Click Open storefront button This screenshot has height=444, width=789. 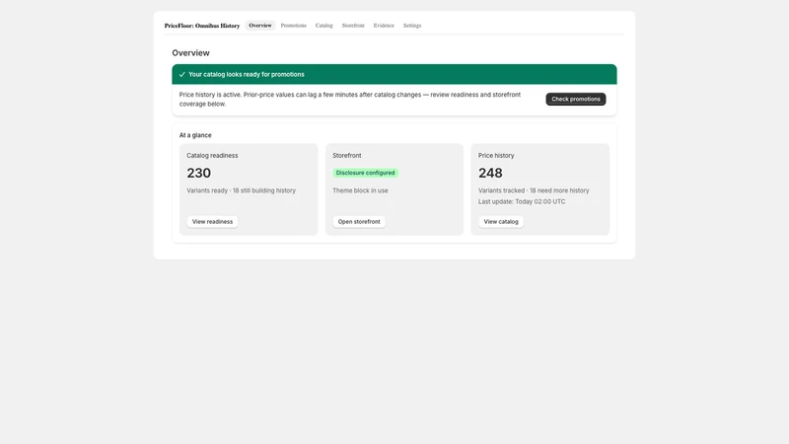pos(359,221)
